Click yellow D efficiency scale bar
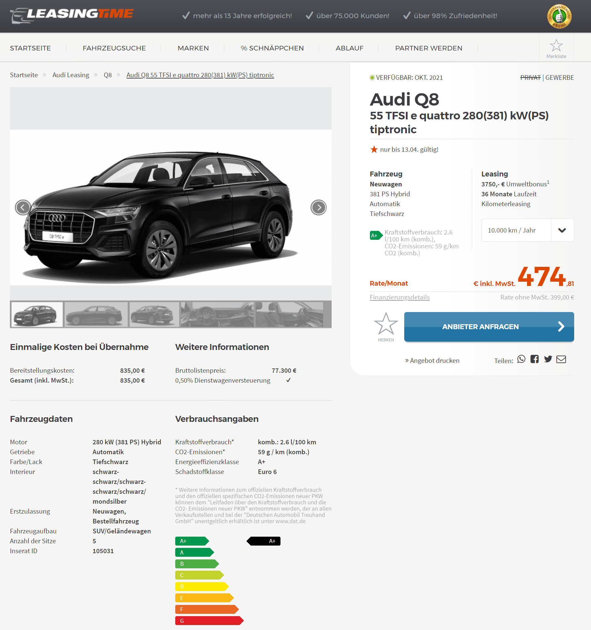 click(202, 586)
